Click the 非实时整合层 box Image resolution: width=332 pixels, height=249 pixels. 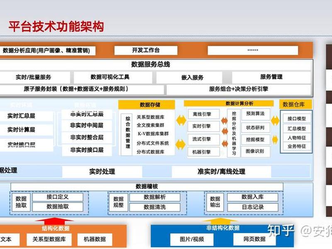tap(87, 138)
